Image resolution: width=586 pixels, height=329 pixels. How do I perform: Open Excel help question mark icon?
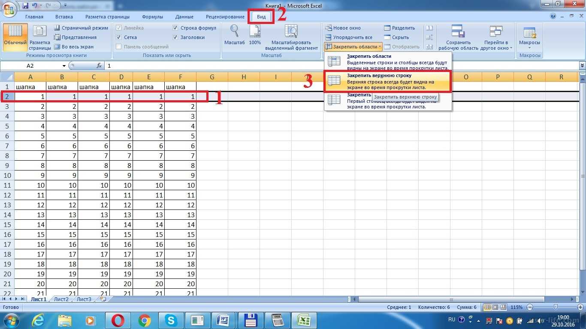pyautogui.click(x=553, y=17)
